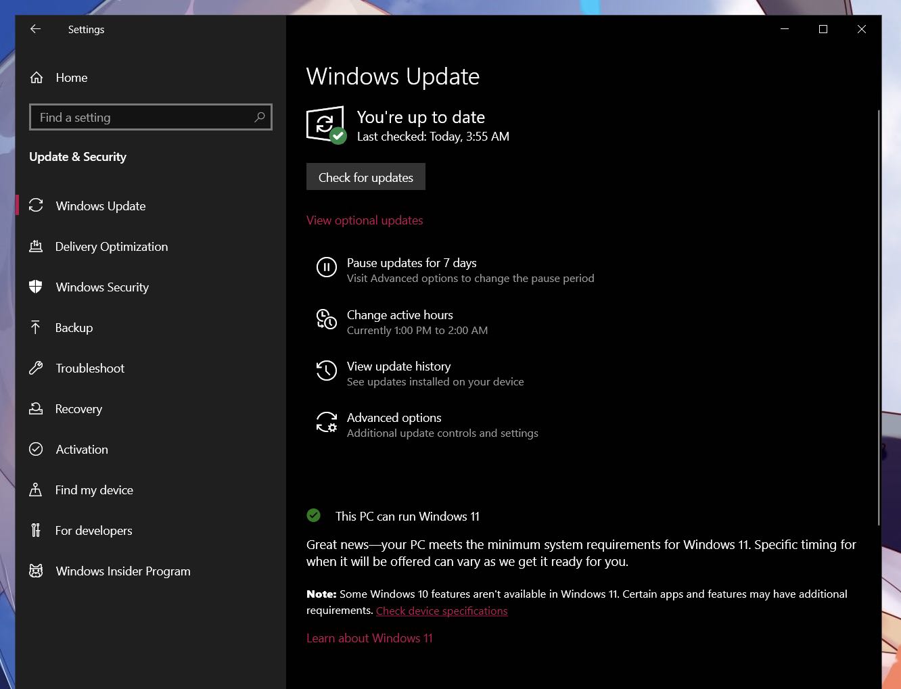Click the update history clock icon
This screenshot has width=901, height=689.
click(x=327, y=371)
